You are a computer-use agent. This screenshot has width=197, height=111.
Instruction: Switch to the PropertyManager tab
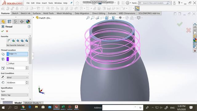coord(10,22)
